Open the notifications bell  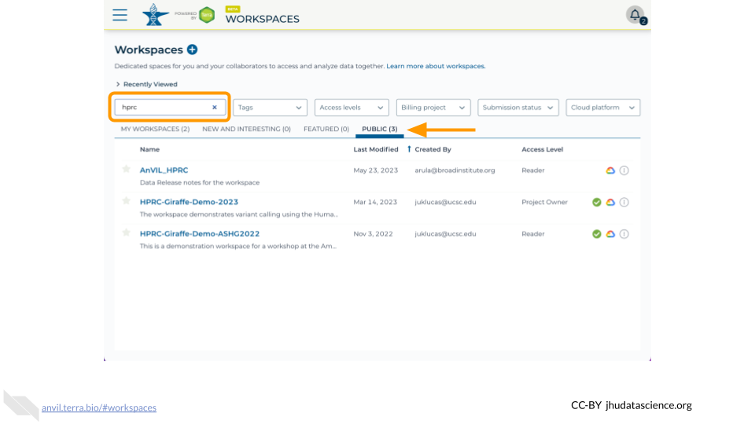[x=635, y=14]
